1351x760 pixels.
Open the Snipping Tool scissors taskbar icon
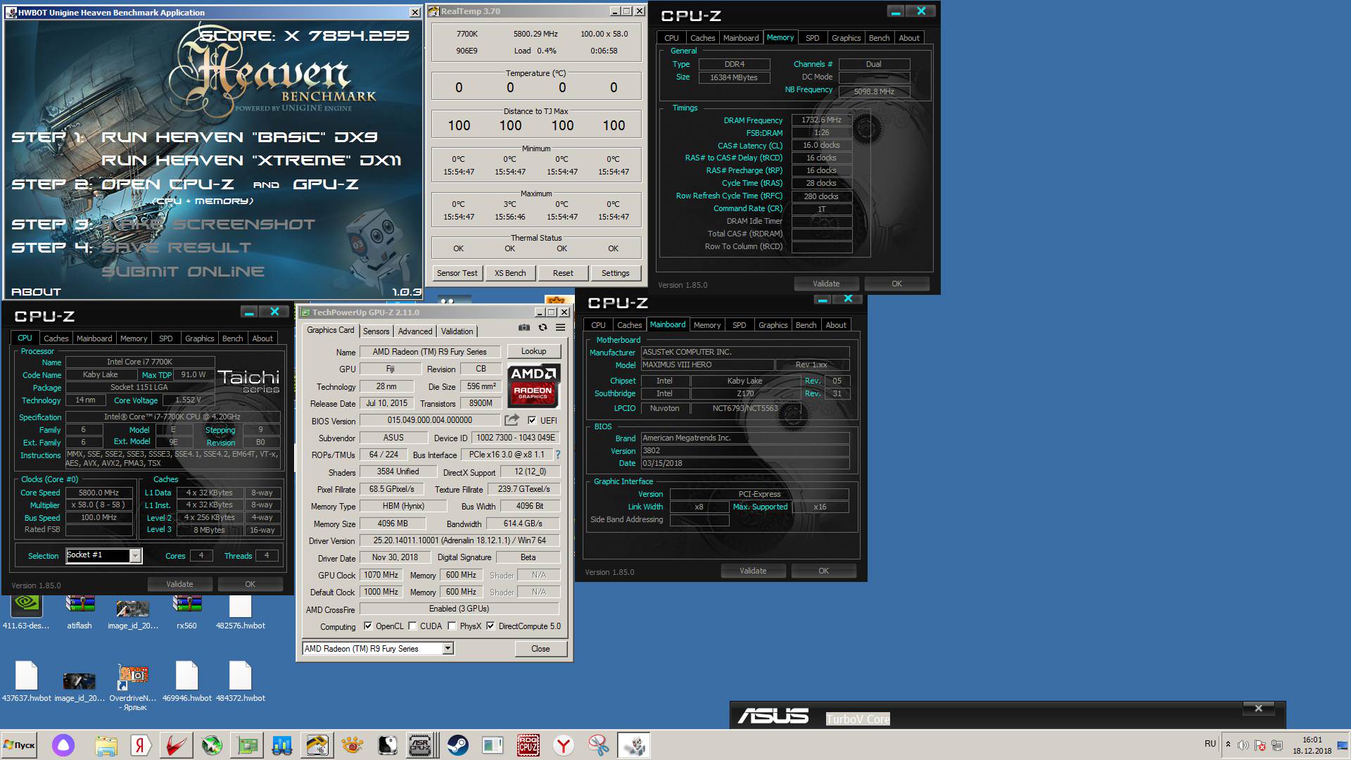click(599, 745)
